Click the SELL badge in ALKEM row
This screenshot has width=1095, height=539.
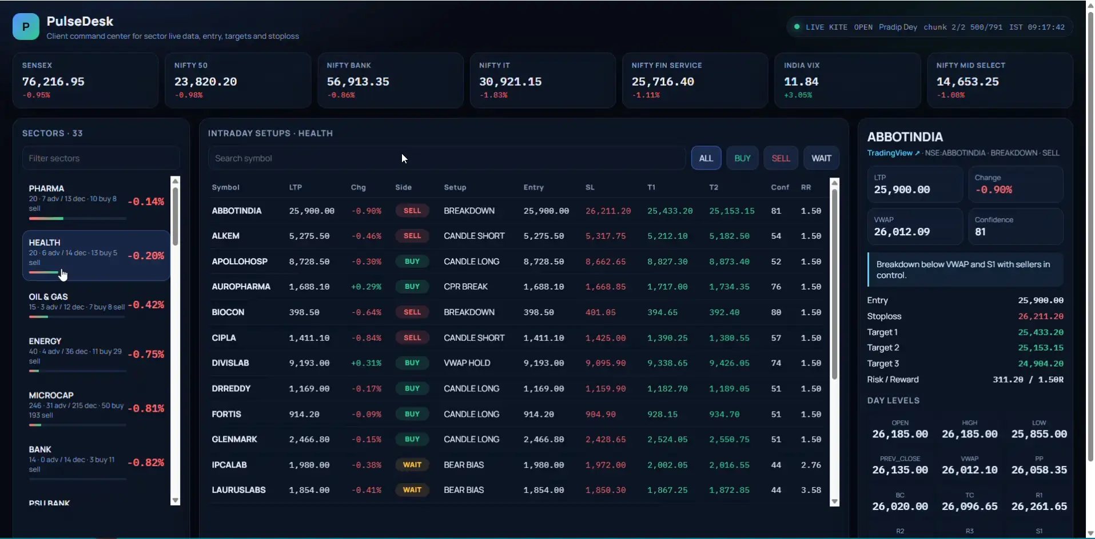tap(412, 236)
